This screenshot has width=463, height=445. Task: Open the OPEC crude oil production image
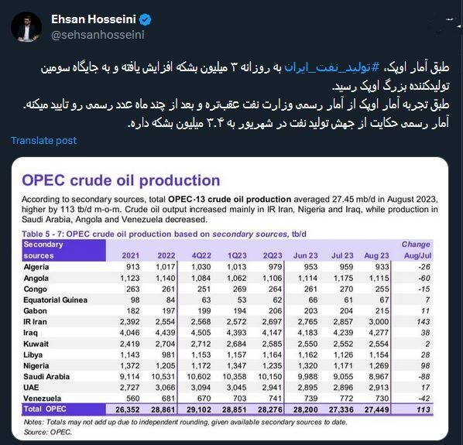230,298
